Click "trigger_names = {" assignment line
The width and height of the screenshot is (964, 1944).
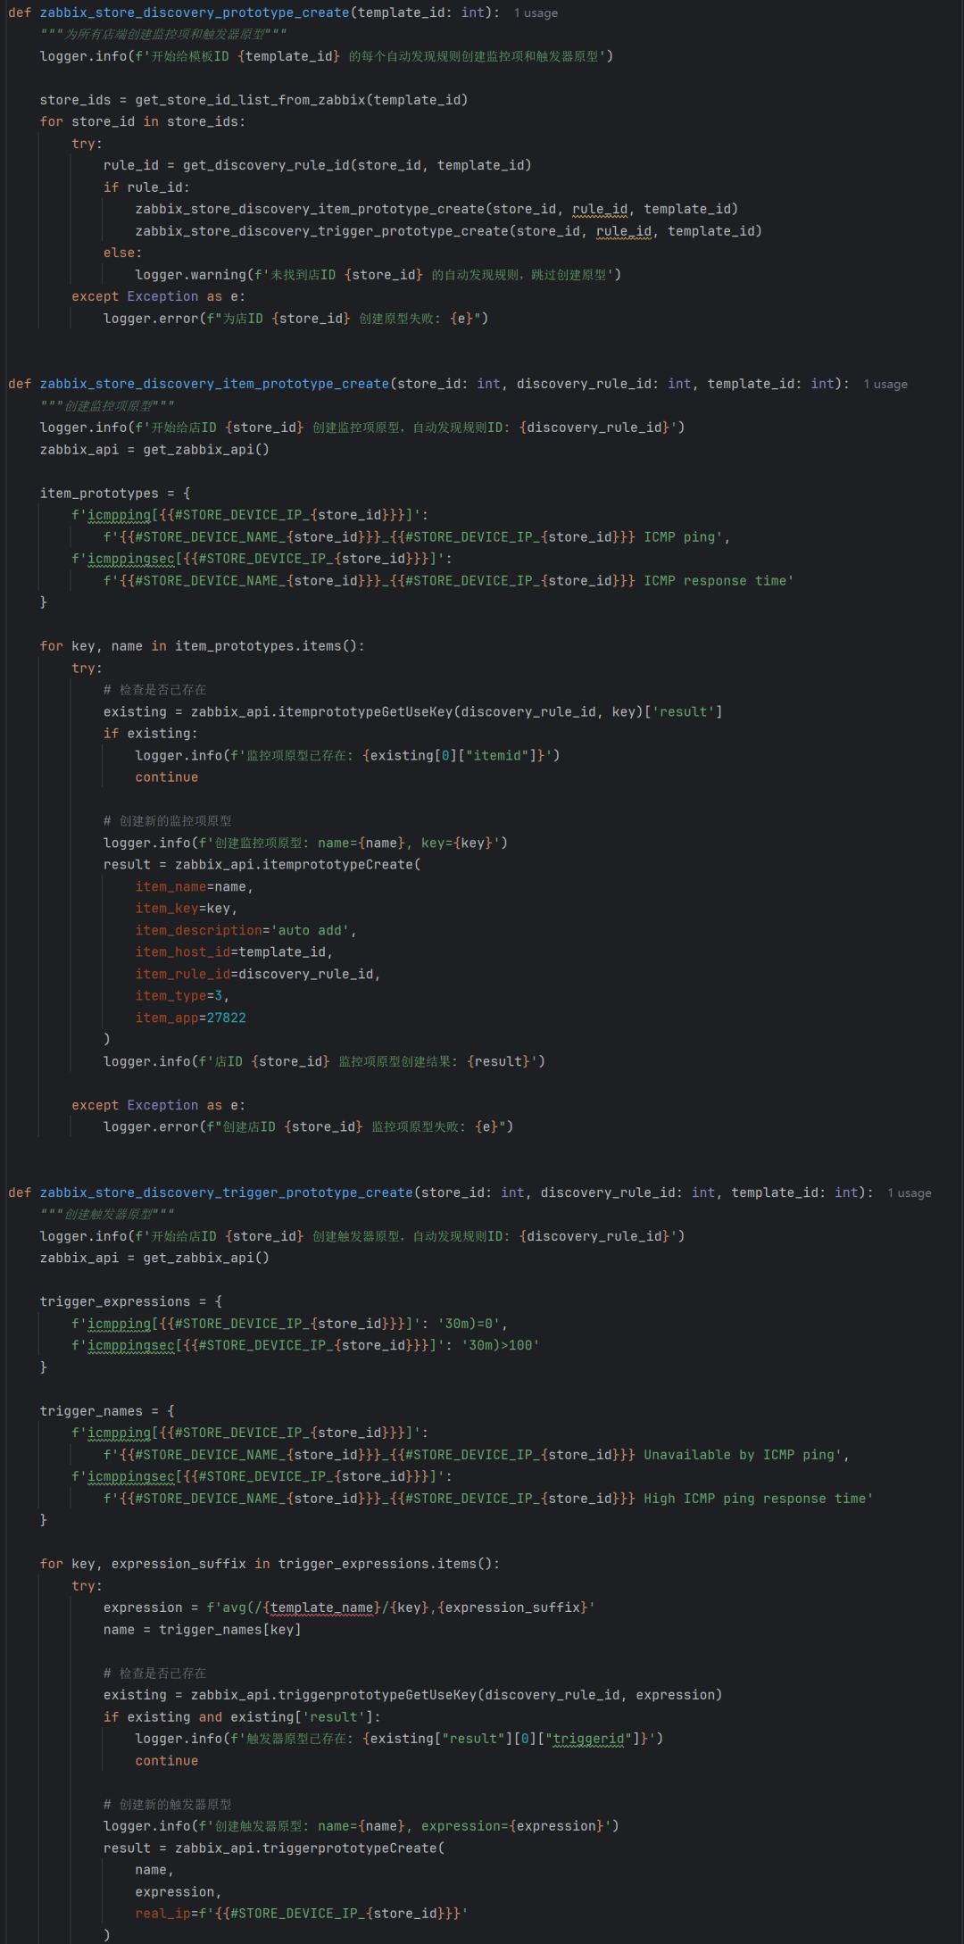[x=107, y=1412]
